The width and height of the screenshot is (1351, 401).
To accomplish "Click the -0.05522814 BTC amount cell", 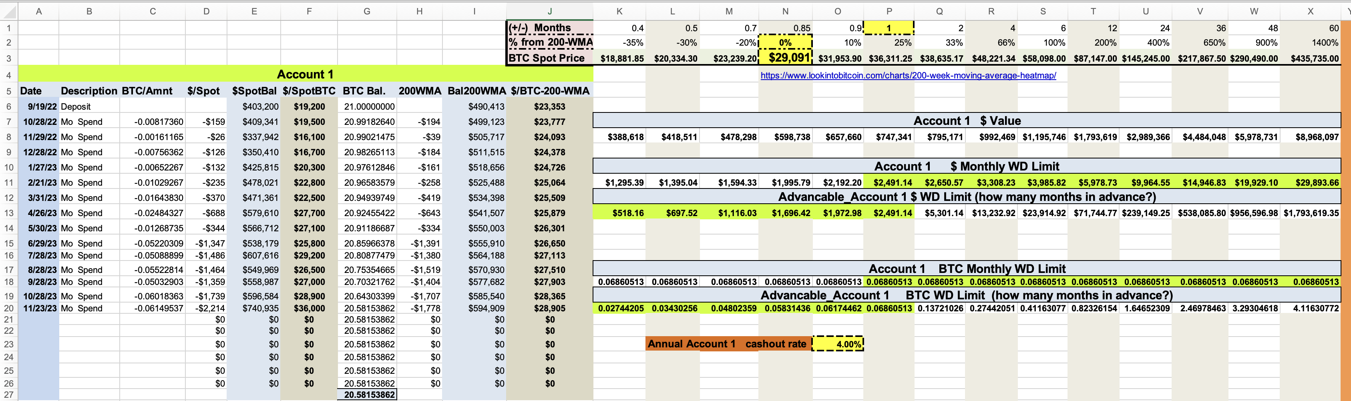I will (x=153, y=269).
